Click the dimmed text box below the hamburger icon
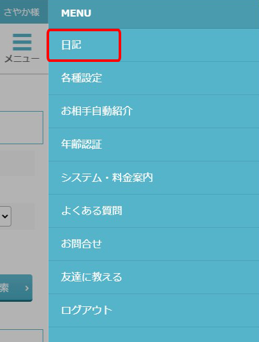 point(21,128)
